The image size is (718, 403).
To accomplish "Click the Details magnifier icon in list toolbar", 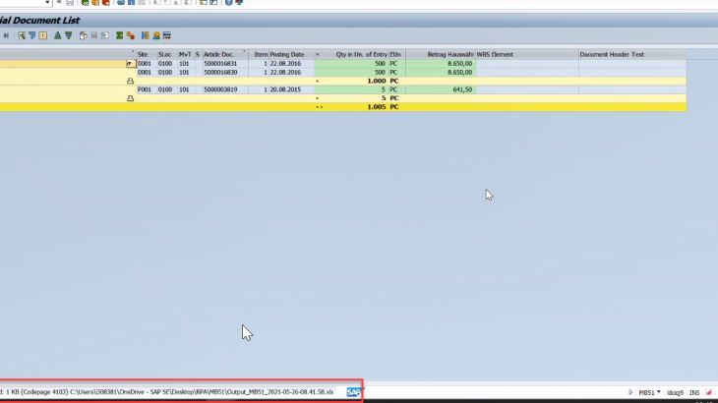I will tap(21, 35).
